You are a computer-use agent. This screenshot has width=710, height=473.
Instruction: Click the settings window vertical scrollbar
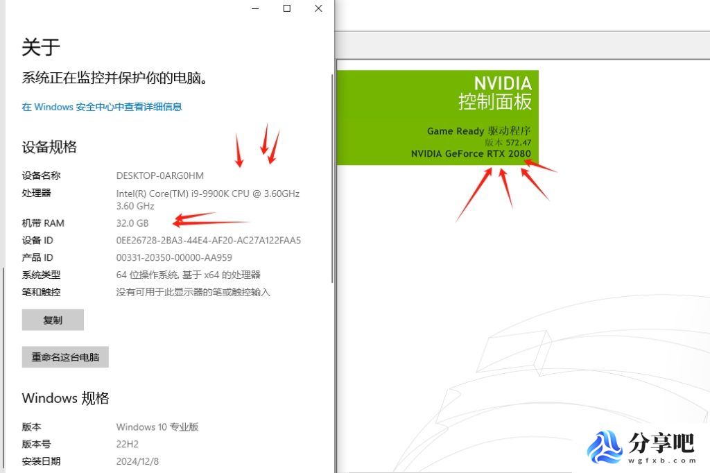pyautogui.click(x=332, y=179)
